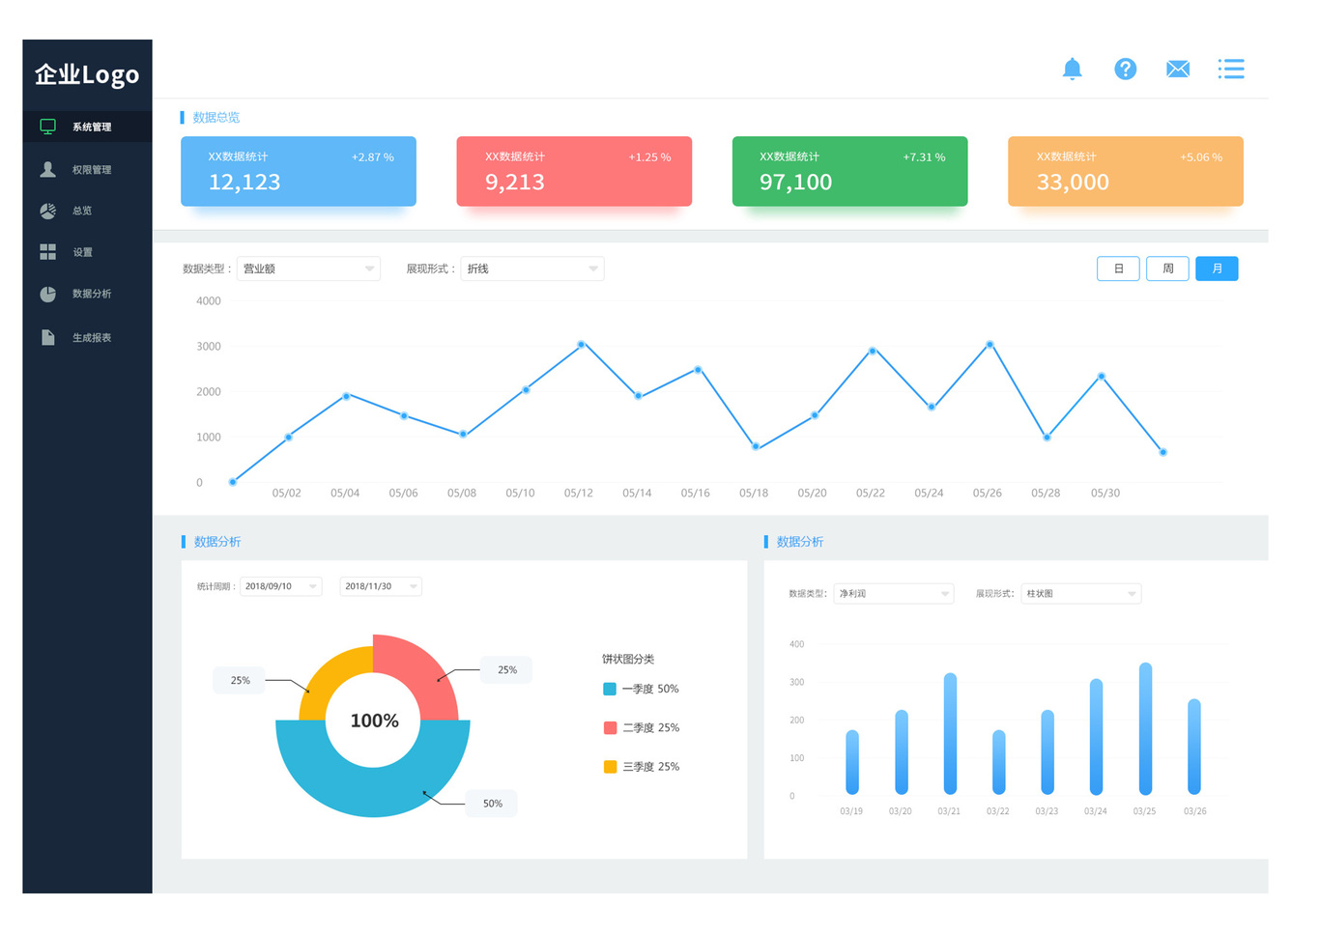Screen dimensions: 1320x933
Task: Open the 柱状图 display type dropdown
Action: tap(1081, 593)
